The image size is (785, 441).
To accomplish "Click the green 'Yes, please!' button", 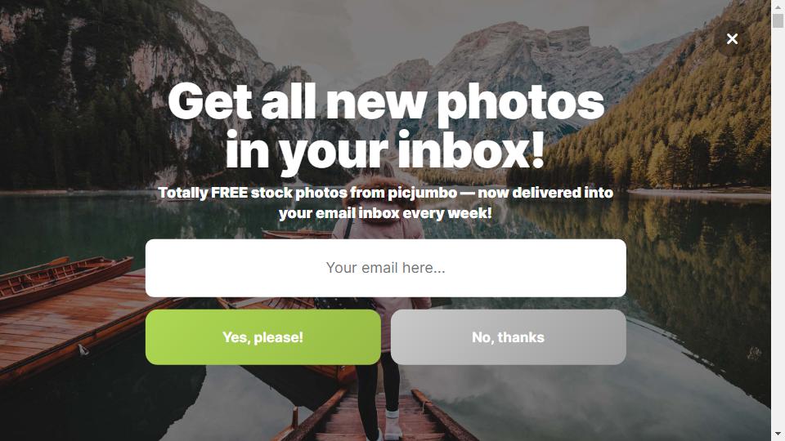I will (262, 337).
